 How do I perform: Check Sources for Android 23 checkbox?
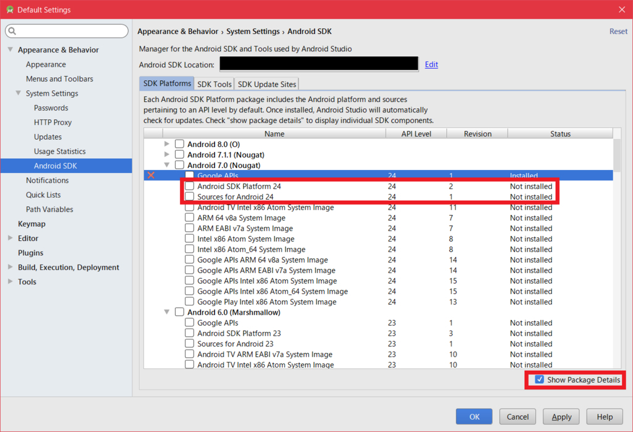click(189, 344)
